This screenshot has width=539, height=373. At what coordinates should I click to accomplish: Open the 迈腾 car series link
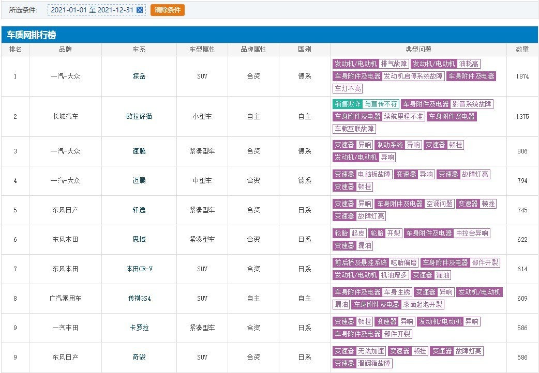tap(139, 181)
